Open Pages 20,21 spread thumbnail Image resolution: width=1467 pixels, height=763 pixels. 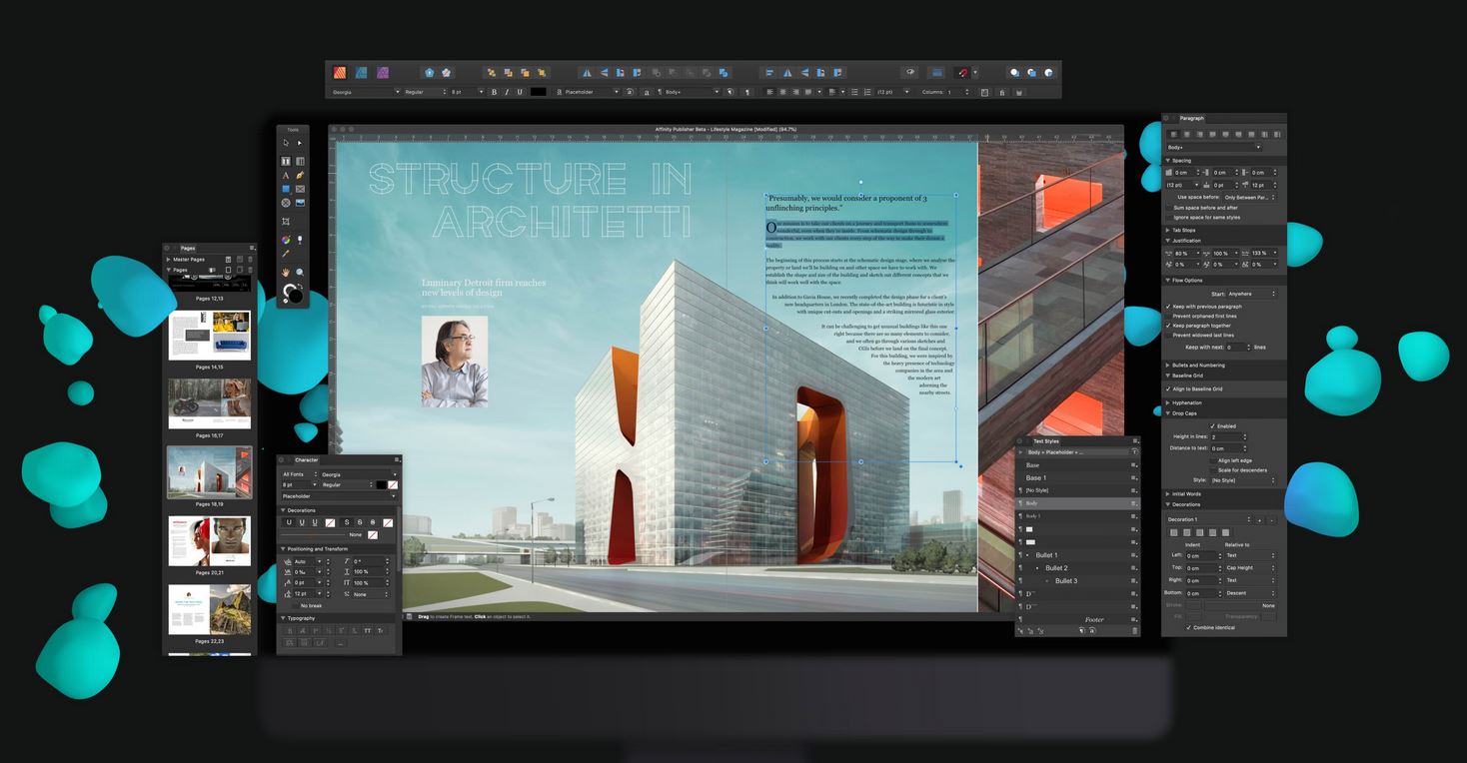[x=210, y=541]
